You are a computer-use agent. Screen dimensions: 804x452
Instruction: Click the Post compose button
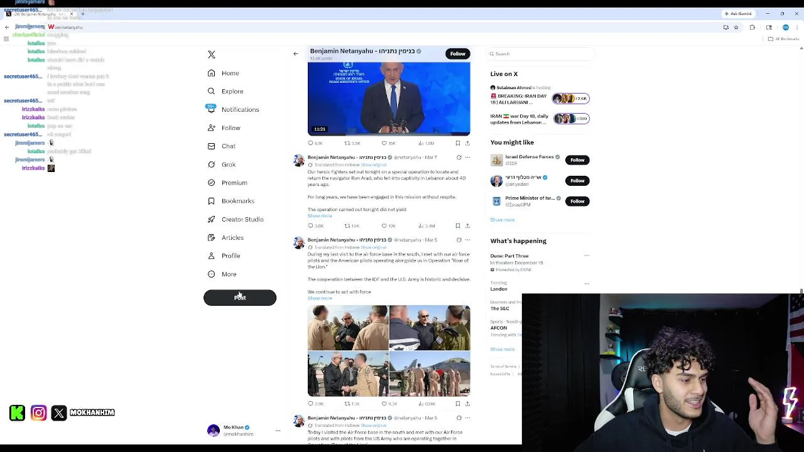(x=240, y=298)
